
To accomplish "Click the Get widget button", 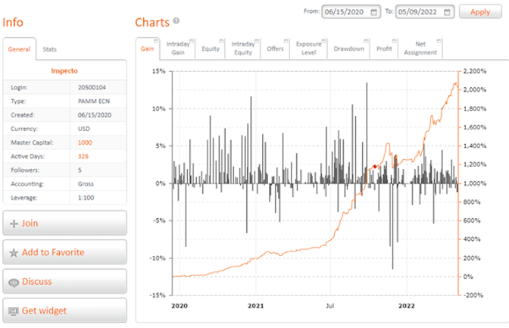I will coord(64,311).
